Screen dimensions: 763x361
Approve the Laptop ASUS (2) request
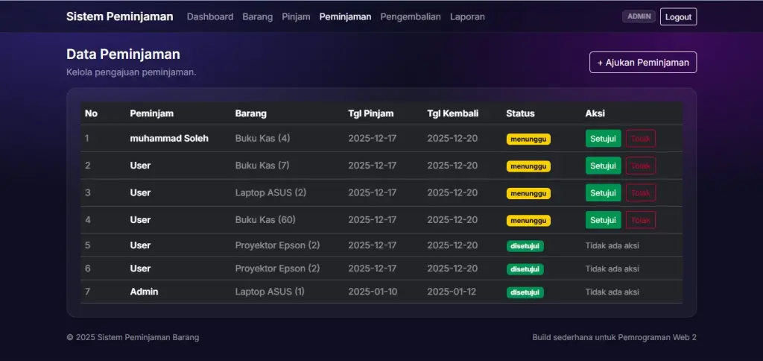pos(603,192)
